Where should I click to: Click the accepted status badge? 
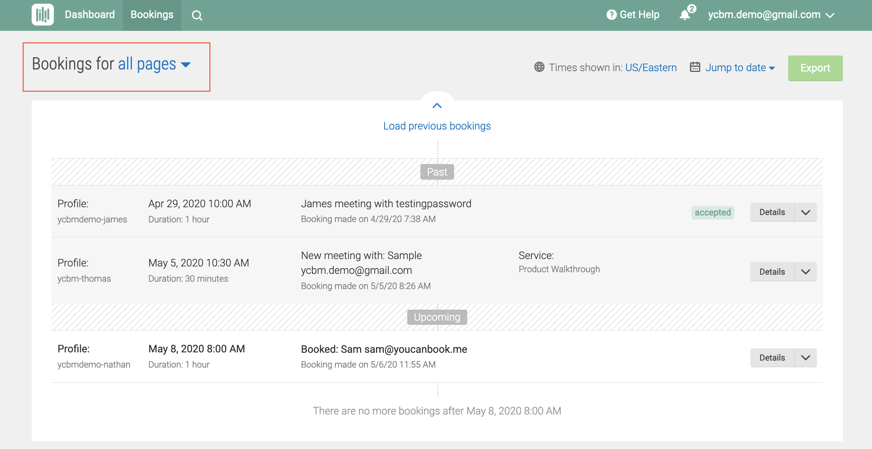point(713,213)
